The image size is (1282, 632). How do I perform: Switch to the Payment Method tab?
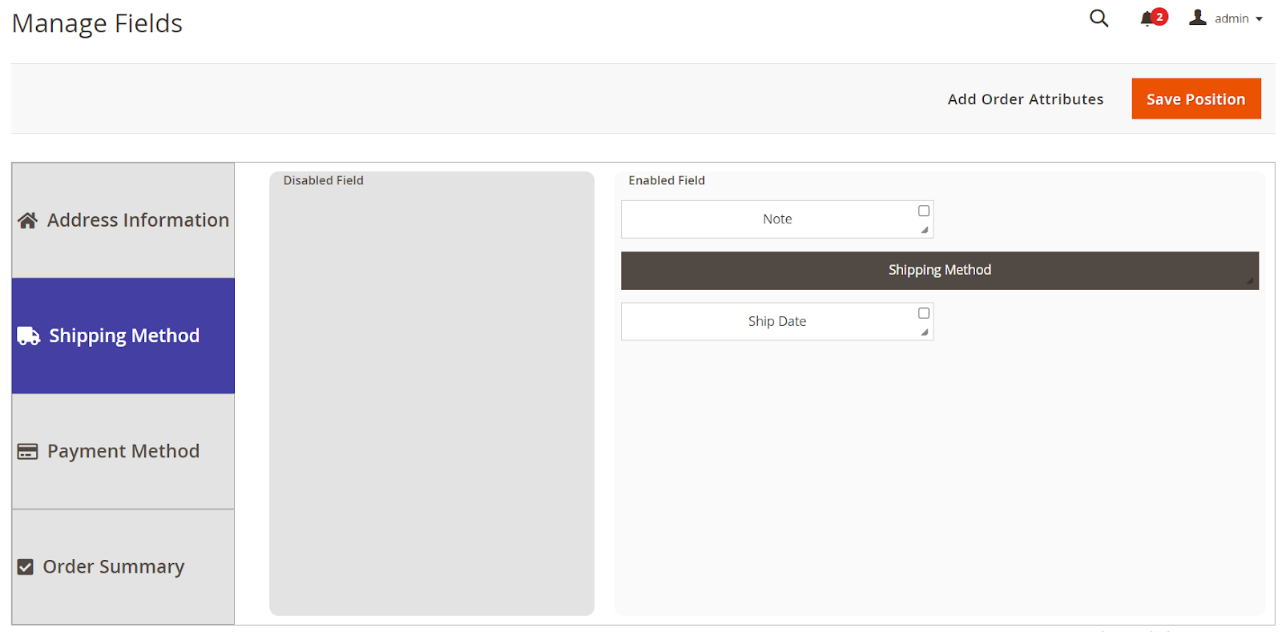tap(123, 451)
